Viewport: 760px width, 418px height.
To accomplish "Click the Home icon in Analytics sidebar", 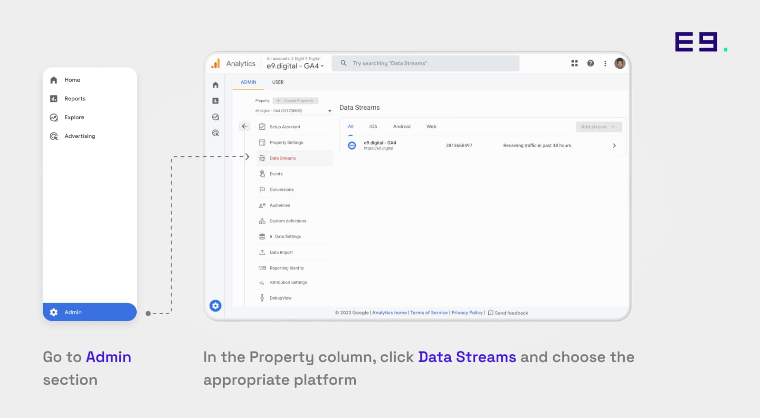I will [x=216, y=85].
